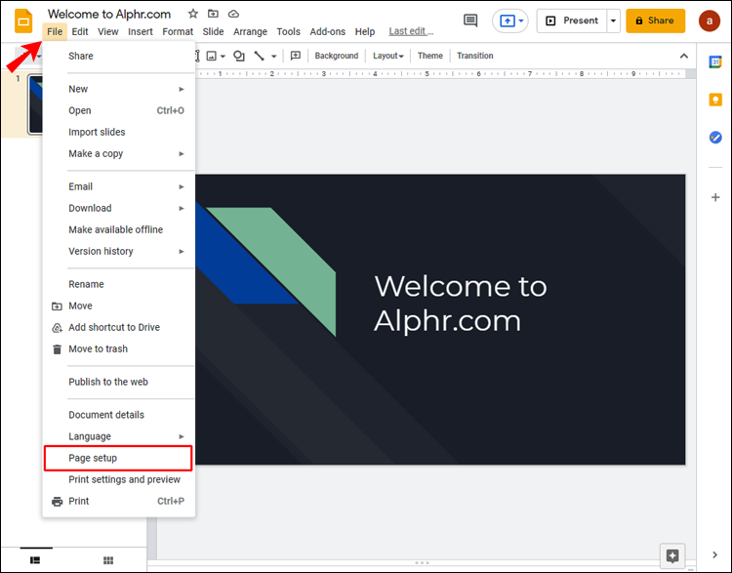Star the Welcome to Alphr.com presentation
Viewport: 732px width, 573px height.
(x=193, y=14)
